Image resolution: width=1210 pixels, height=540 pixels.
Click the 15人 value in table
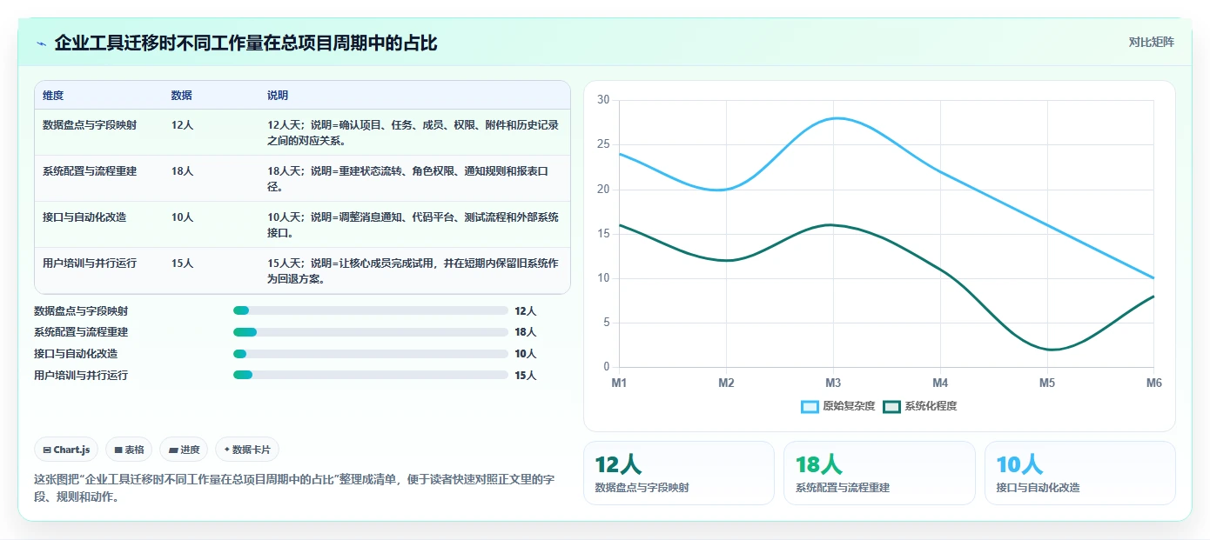182,263
